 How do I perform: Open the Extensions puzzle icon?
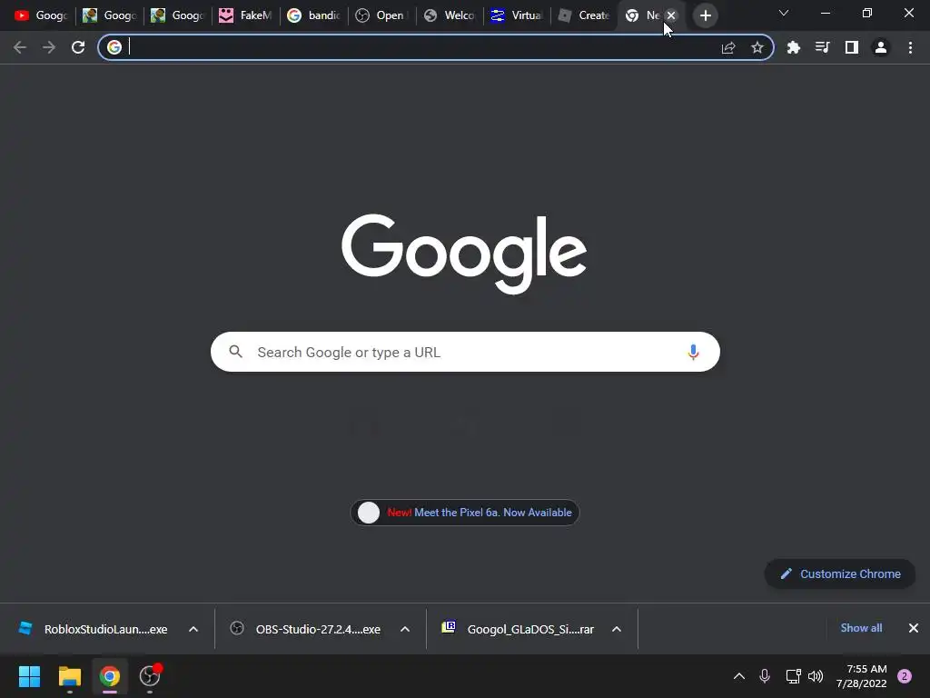coord(794,47)
